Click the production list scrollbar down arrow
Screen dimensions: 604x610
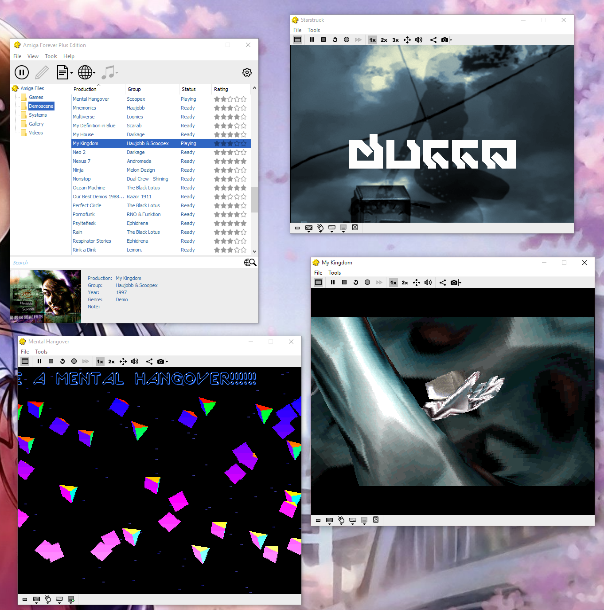pyautogui.click(x=254, y=252)
